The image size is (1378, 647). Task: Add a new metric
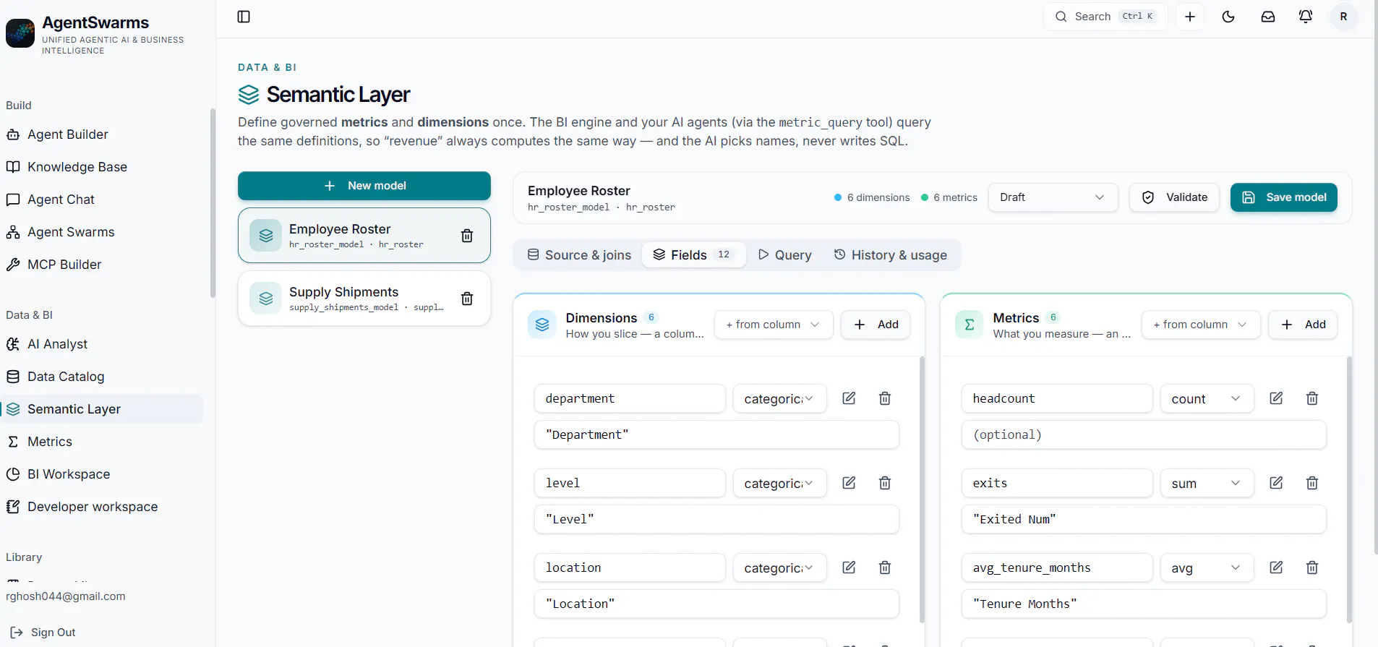click(1303, 325)
